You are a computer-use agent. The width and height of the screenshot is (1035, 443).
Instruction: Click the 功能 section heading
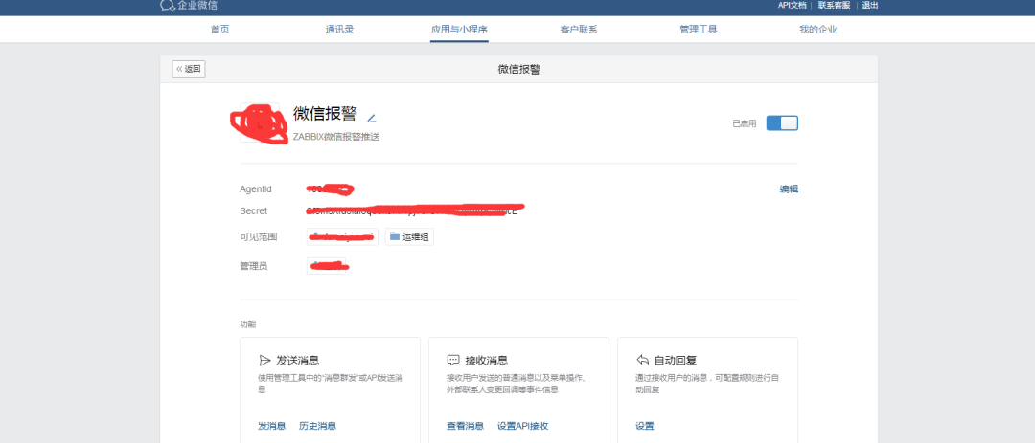point(247,324)
